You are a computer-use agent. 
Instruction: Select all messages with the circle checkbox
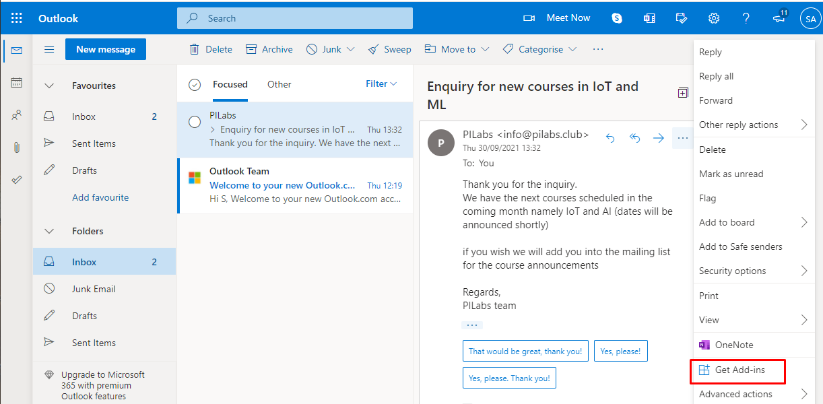pos(195,84)
